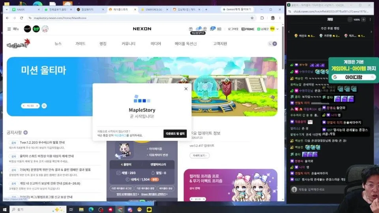The height and width of the screenshot is (213, 379).
Task: Go to previous main banner slide
Action: point(24,106)
